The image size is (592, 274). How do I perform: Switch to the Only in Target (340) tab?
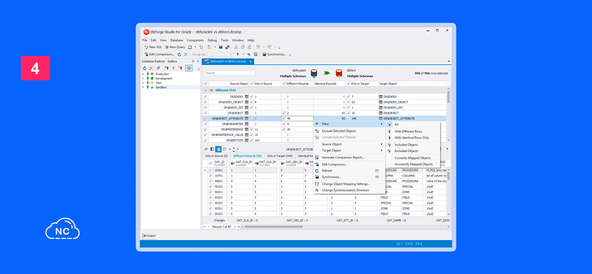[280, 156]
